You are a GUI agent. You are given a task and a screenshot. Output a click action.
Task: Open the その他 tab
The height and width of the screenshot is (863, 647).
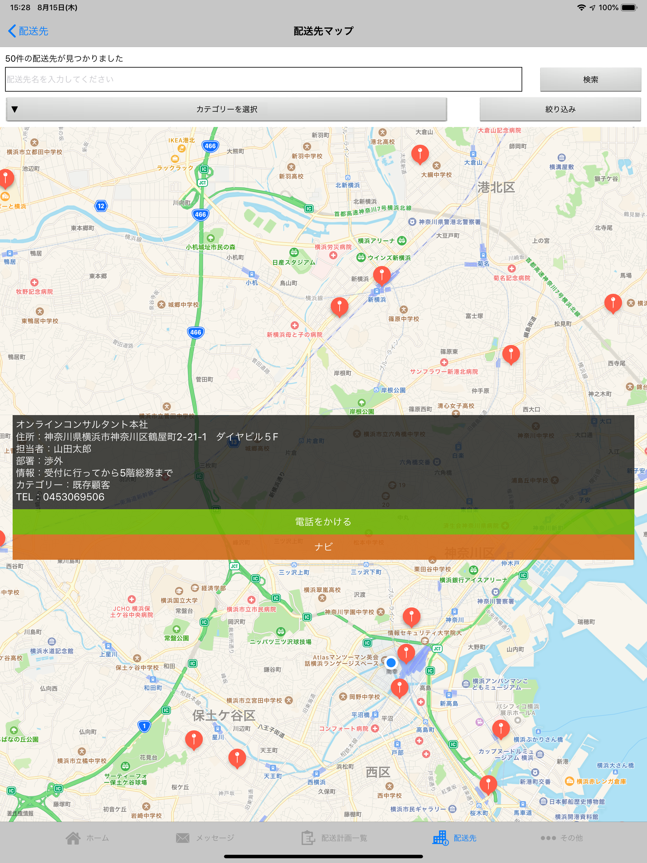click(x=561, y=838)
